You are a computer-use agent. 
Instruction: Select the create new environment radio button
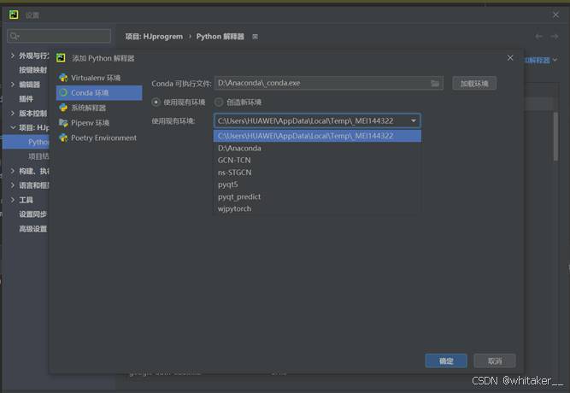pyautogui.click(x=219, y=103)
